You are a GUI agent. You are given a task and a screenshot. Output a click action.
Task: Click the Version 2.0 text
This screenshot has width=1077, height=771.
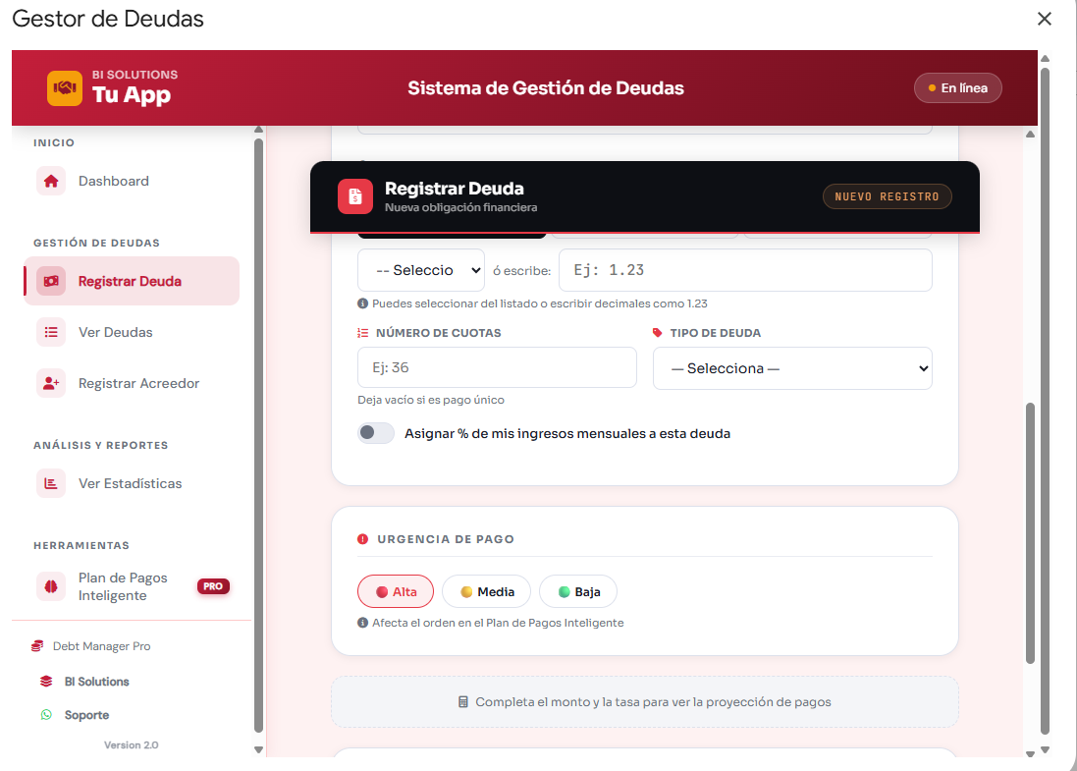tap(132, 744)
